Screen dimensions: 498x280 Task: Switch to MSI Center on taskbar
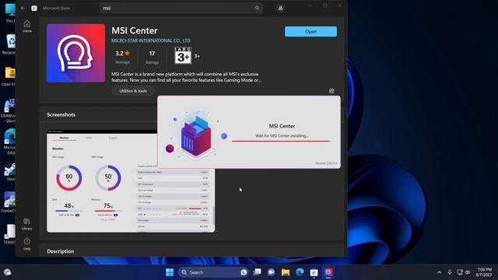point(328,272)
